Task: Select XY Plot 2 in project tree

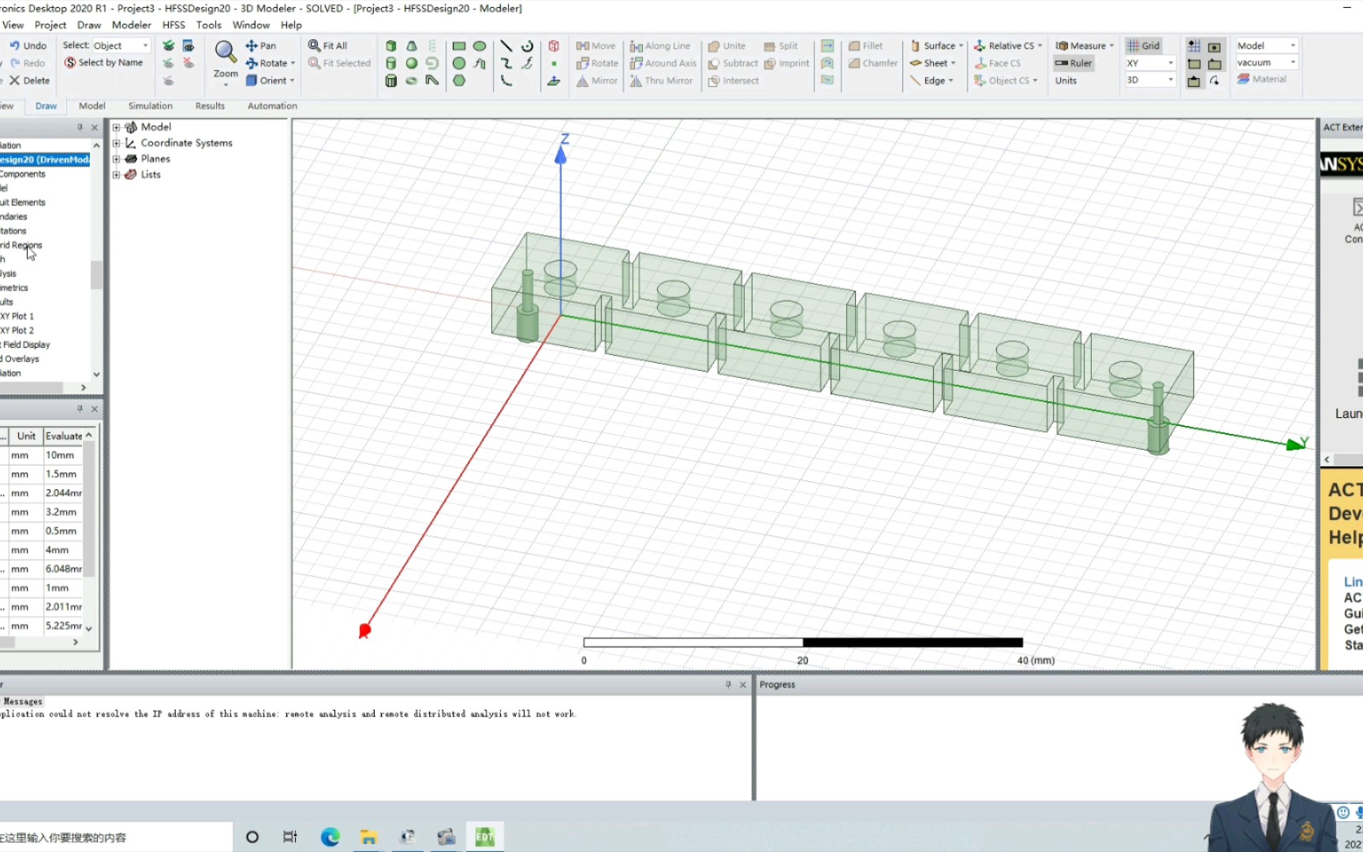Action: [17, 331]
